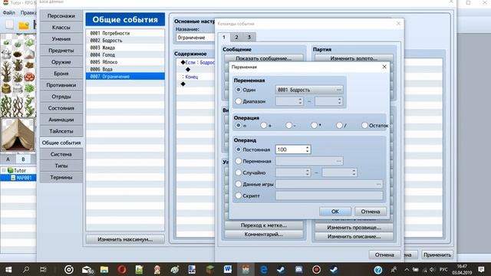Switch to RPG Maker taskbar icon

tap(245, 269)
